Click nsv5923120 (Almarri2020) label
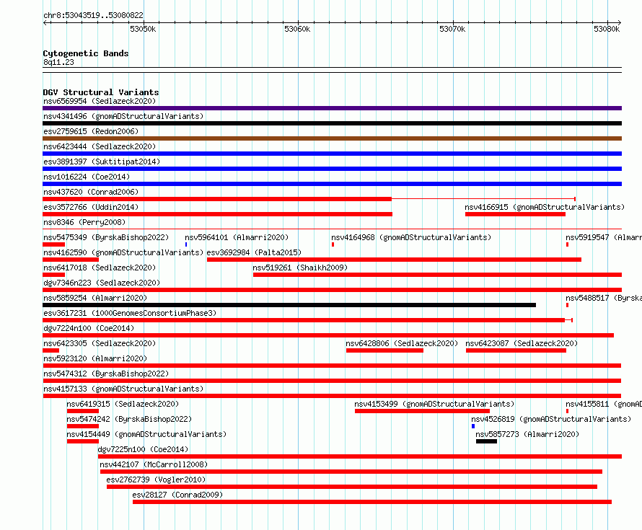 95,358
